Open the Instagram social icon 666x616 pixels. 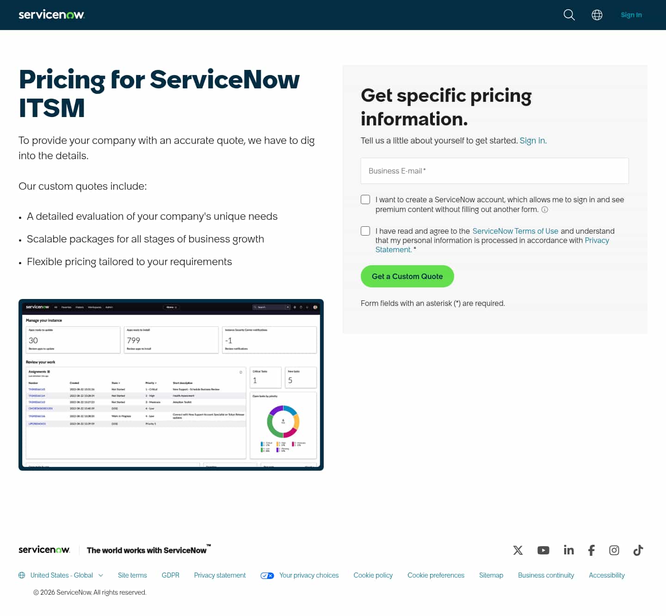pos(614,550)
